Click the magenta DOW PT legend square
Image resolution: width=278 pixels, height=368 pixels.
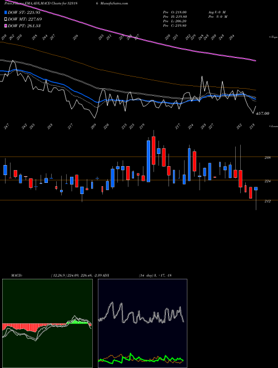tap(6, 26)
